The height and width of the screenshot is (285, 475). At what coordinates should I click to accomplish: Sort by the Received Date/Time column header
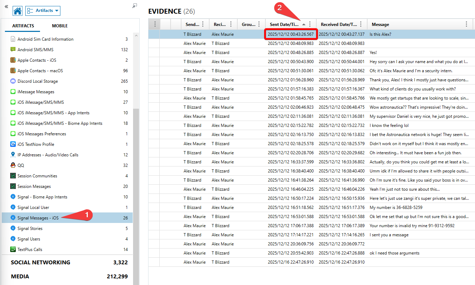(x=339, y=25)
